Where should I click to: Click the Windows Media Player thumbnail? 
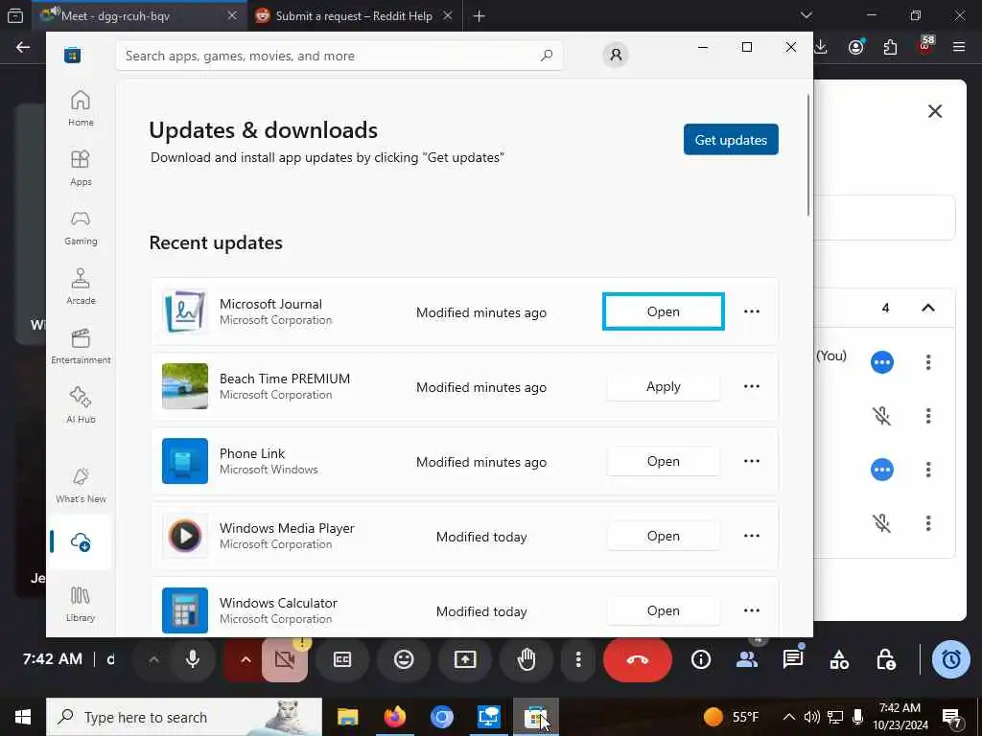coord(185,537)
